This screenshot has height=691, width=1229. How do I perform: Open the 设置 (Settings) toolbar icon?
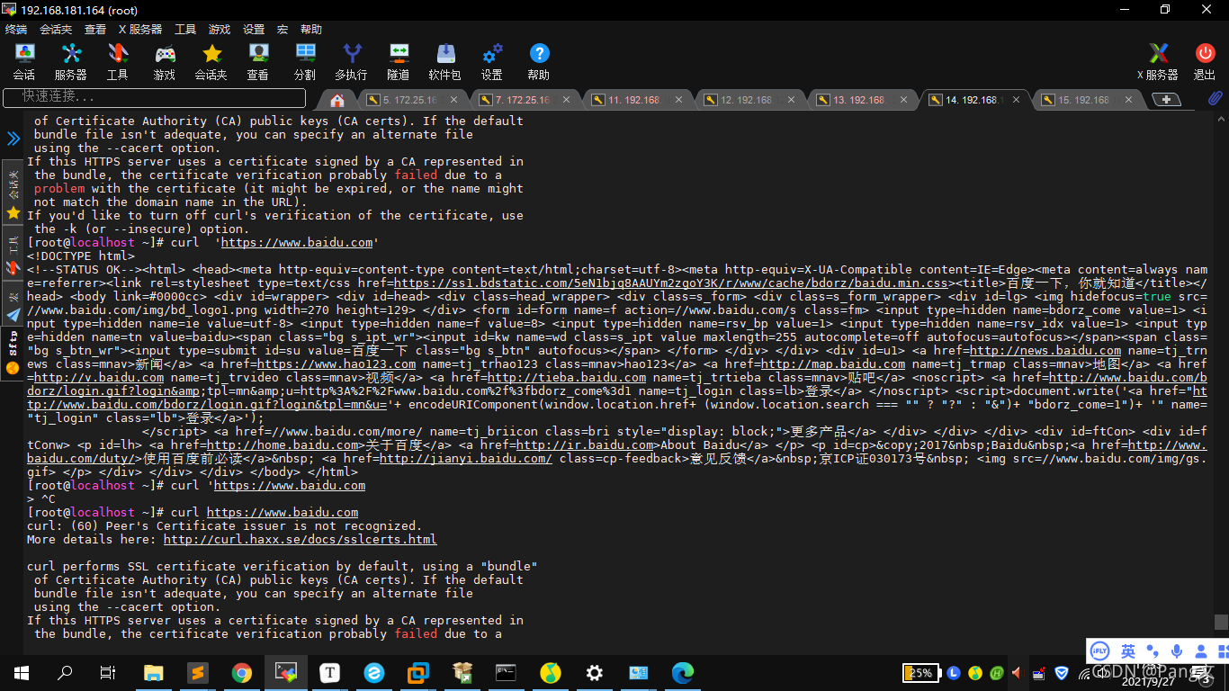[492, 62]
